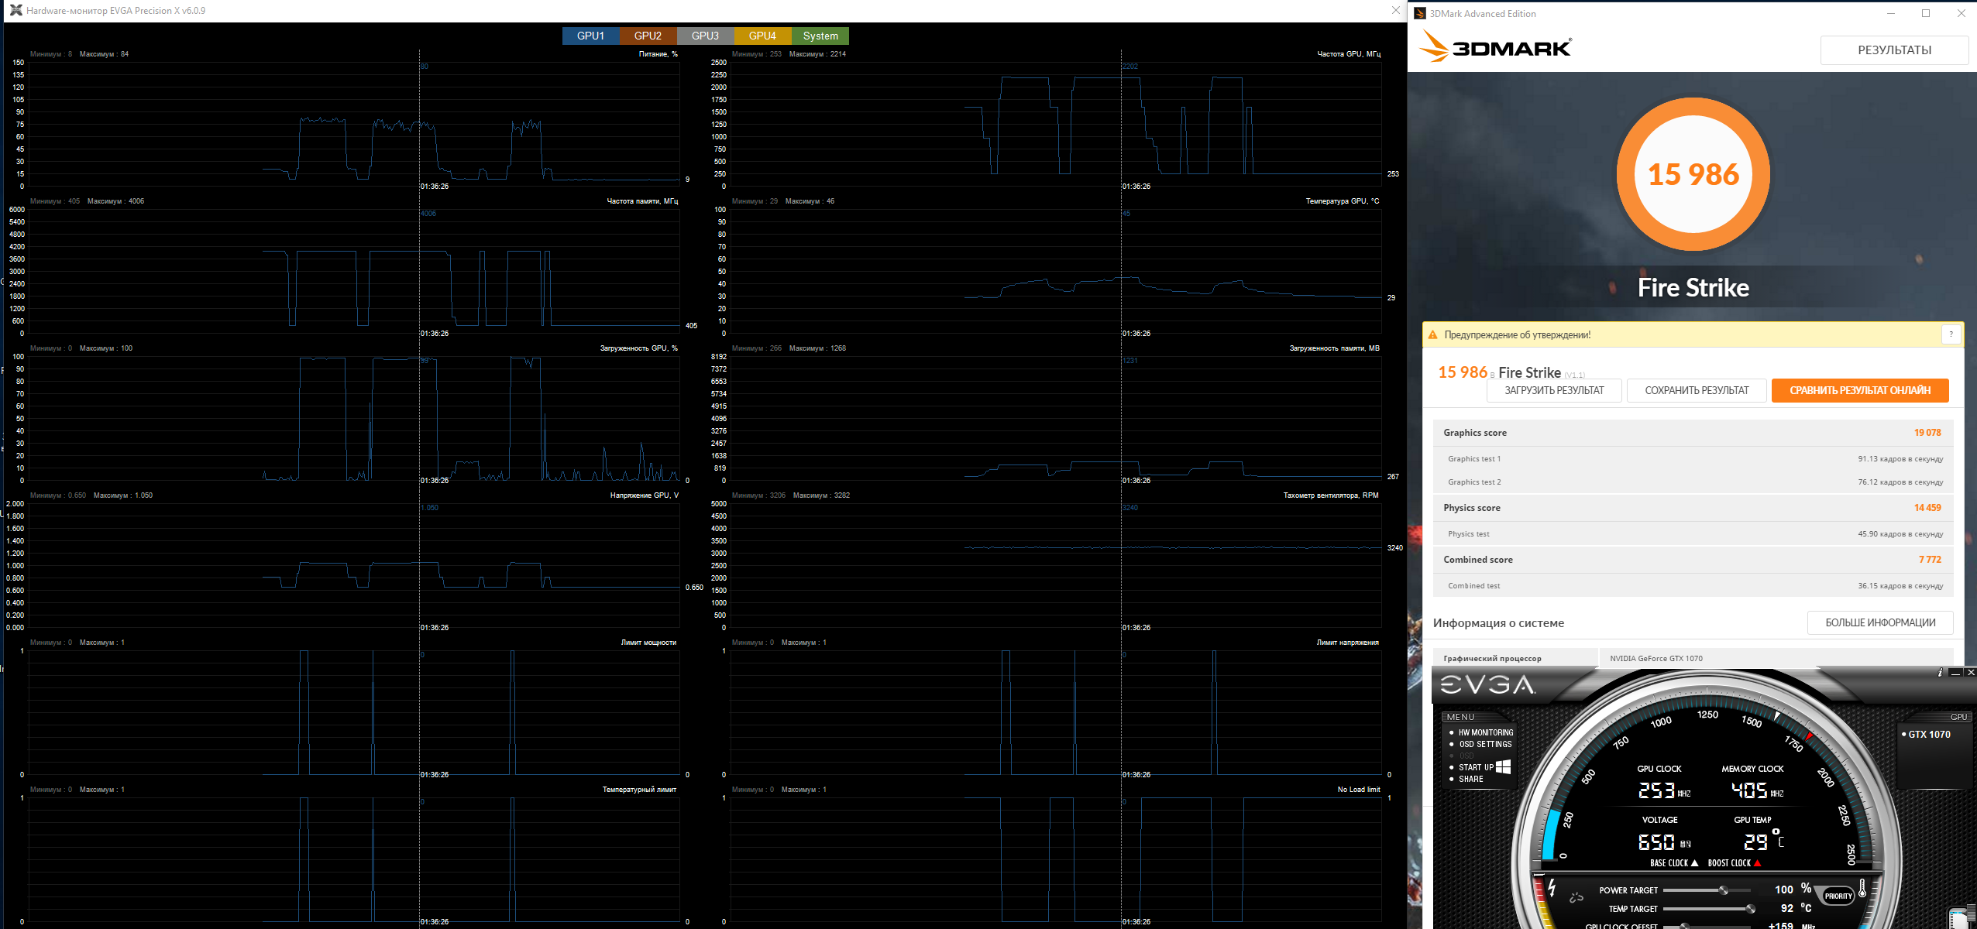
Task: Open OSD SETTINGS from the menu
Action: (1484, 744)
